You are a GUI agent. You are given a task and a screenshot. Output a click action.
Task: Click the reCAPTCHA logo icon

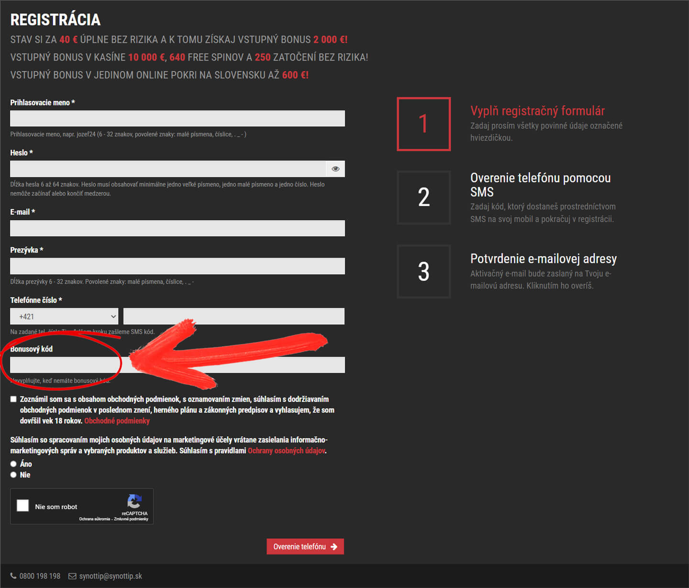(x=134, y=501)
